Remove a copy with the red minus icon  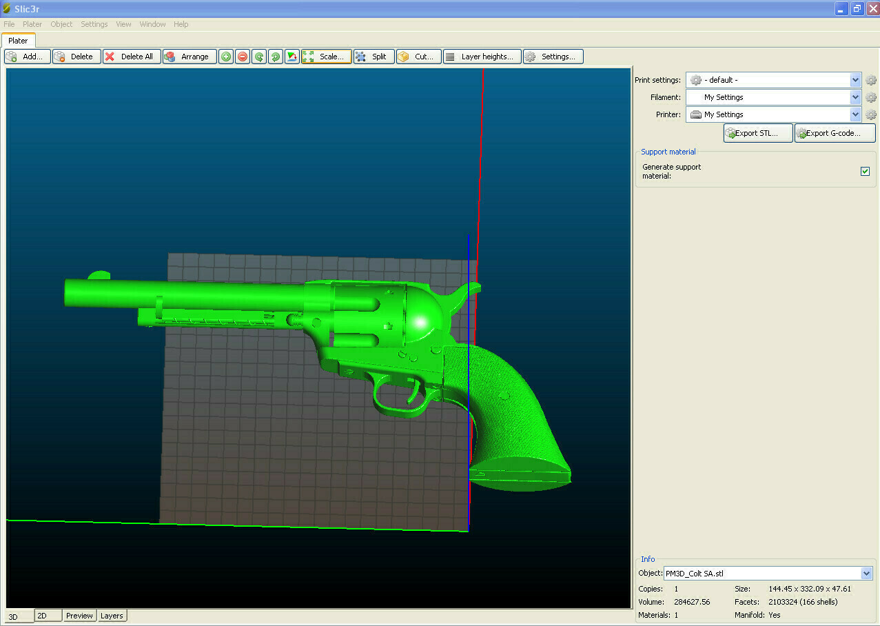click(x=242, y=56)
